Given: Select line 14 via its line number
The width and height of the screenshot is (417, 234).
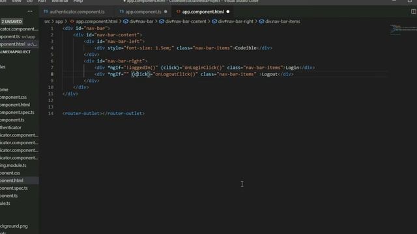Looking at the screenshot, I should [x=51, y=113].
